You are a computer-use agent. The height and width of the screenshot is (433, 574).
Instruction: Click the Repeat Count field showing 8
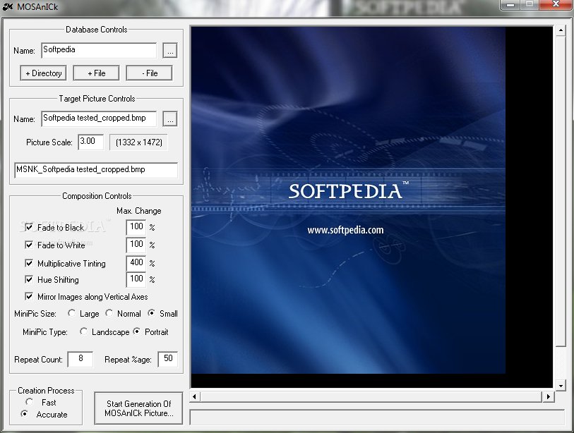coord(80,359)
